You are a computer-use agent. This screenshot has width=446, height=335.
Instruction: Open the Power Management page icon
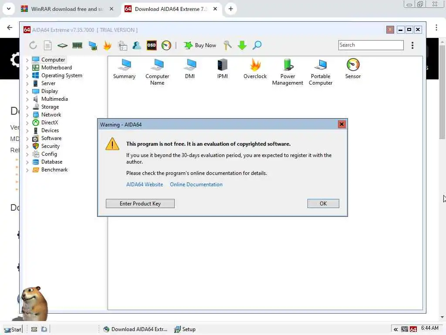pyautogui.click(x=287, y=72)
